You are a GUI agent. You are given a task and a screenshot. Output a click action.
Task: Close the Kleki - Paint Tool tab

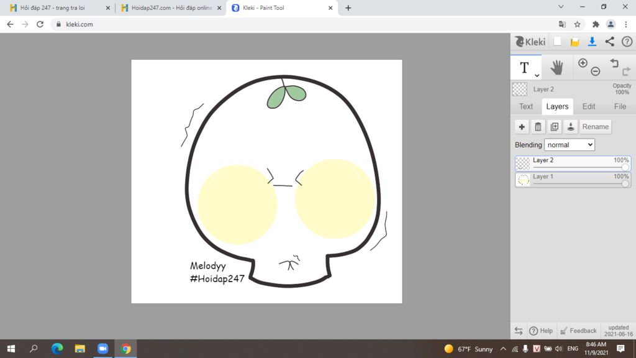point(330,7)
